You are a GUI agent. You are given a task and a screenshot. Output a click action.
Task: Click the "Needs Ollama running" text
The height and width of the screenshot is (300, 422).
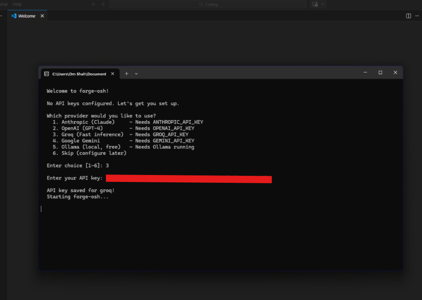tap(165, 147)
